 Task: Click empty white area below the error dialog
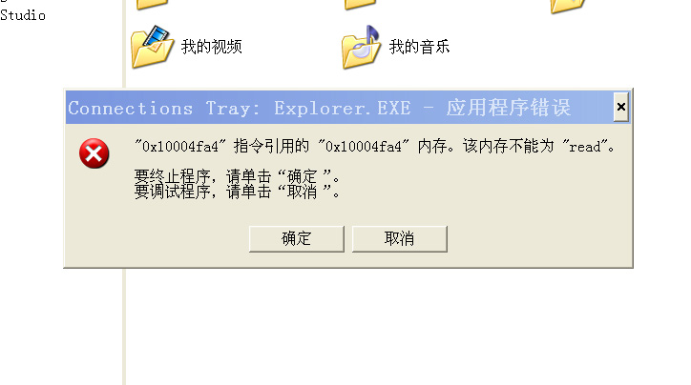pos(397,326)
